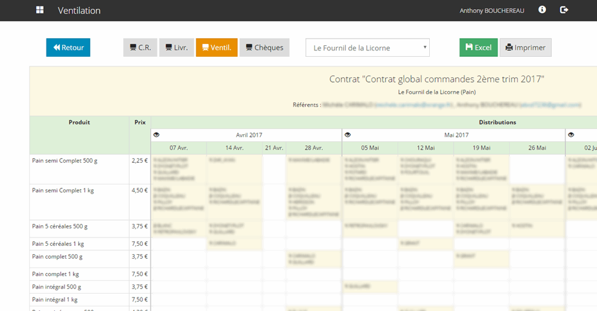Switch to the C.R. view

[140, 48]
